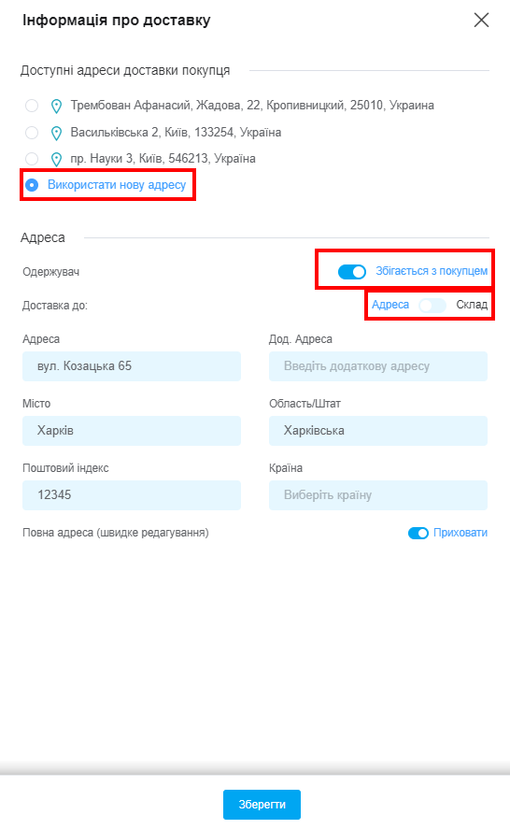Viewport: 510px width, 829px height.
Task: Choose Використати нову адресу radio option
Action: 32,185
